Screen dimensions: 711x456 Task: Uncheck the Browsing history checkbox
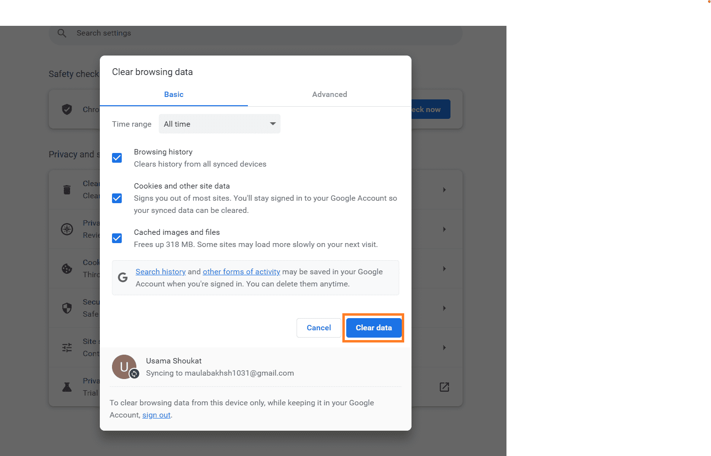(117, 157)
